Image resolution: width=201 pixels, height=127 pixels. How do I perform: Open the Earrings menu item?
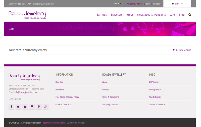pos(102,15)
